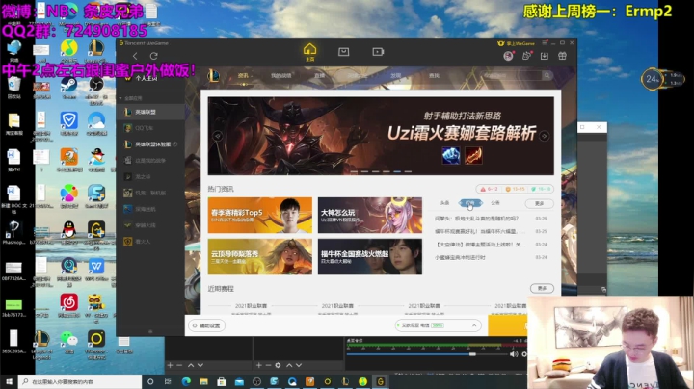
Task: Open Microsoft Edge from the taskbar
Action: [x=186, y=381]
